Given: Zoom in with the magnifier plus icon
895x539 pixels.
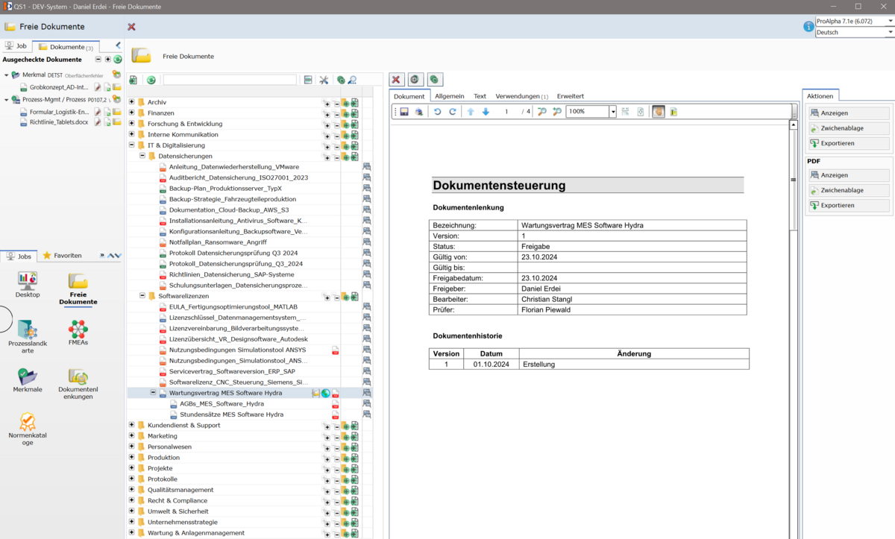Looking at the screenshot, I should (556, 112).
